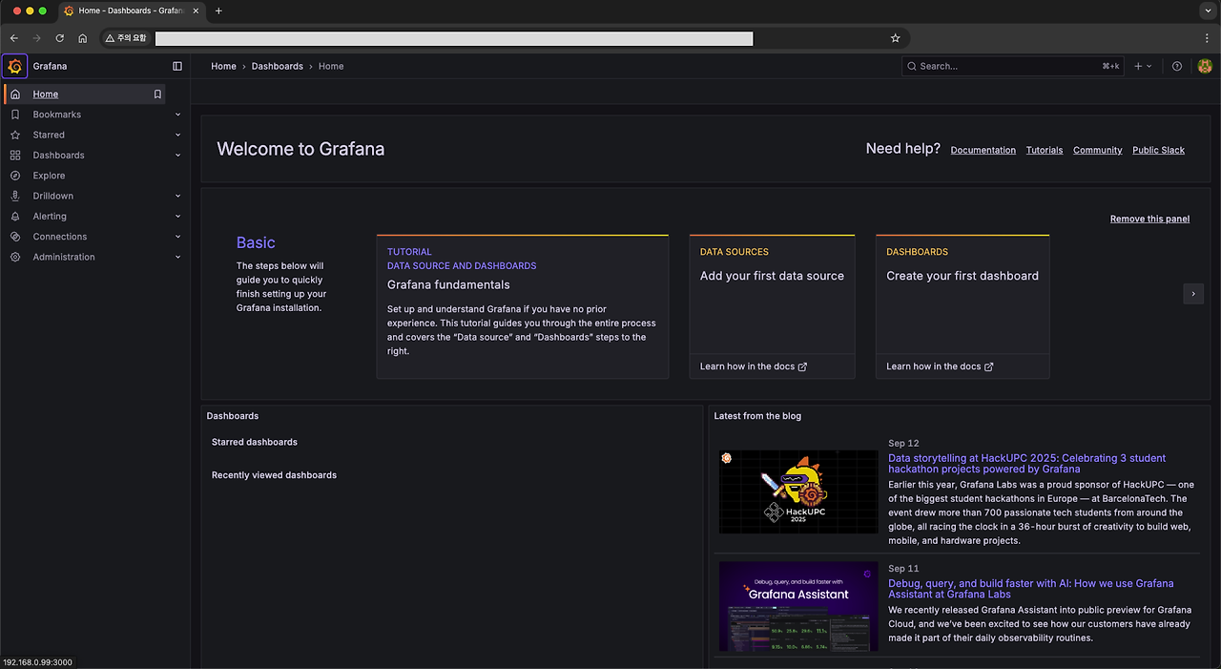
Task: Click the Dashboards grid icon
Action: tap(15, 156)
